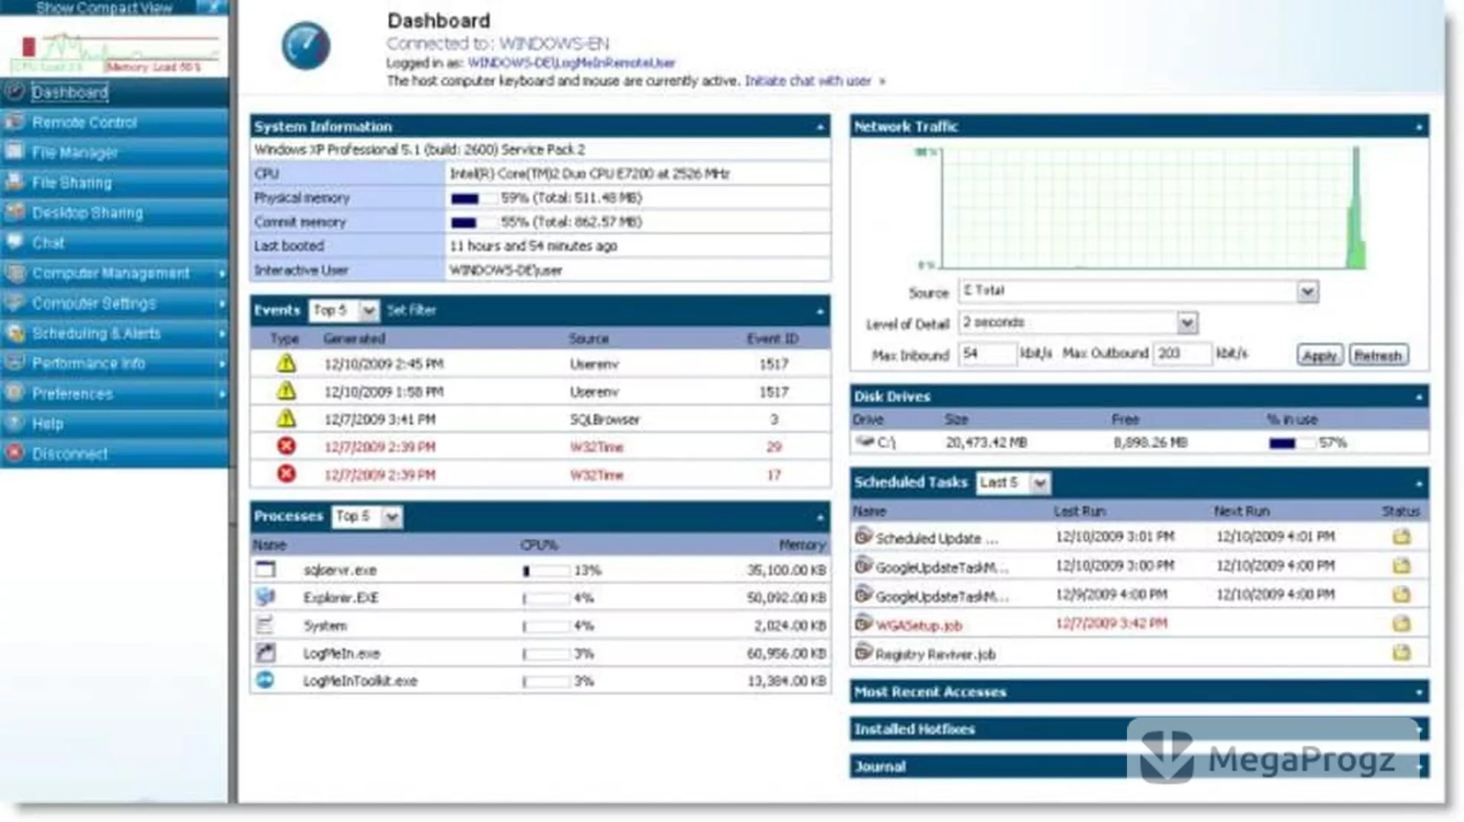Image resolution: width=1464 pixels, height=822 pixels.
Task: Click the Set Filter link
Action: coord(411,310)
